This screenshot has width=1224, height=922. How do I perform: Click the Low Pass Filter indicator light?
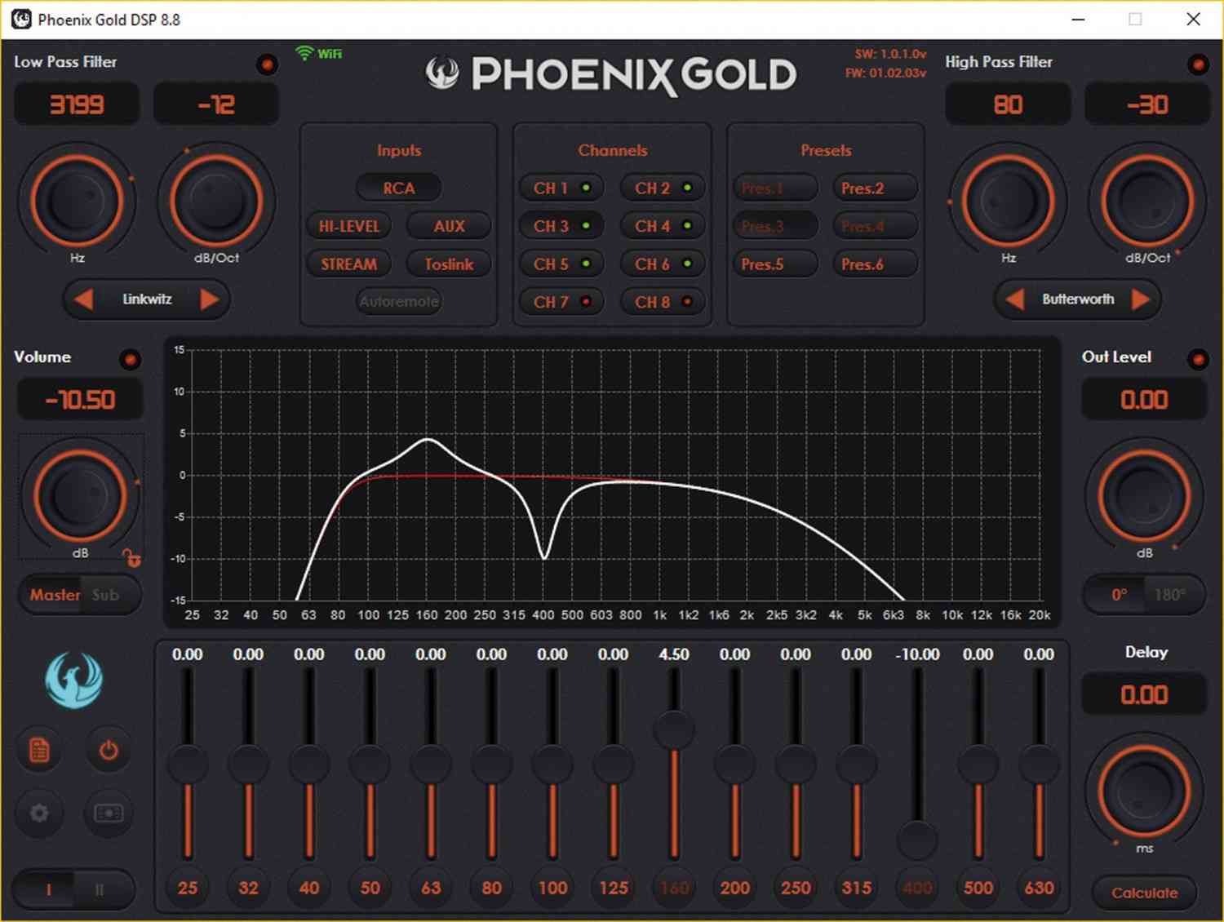pyautogui.click(x=266, y=64)
